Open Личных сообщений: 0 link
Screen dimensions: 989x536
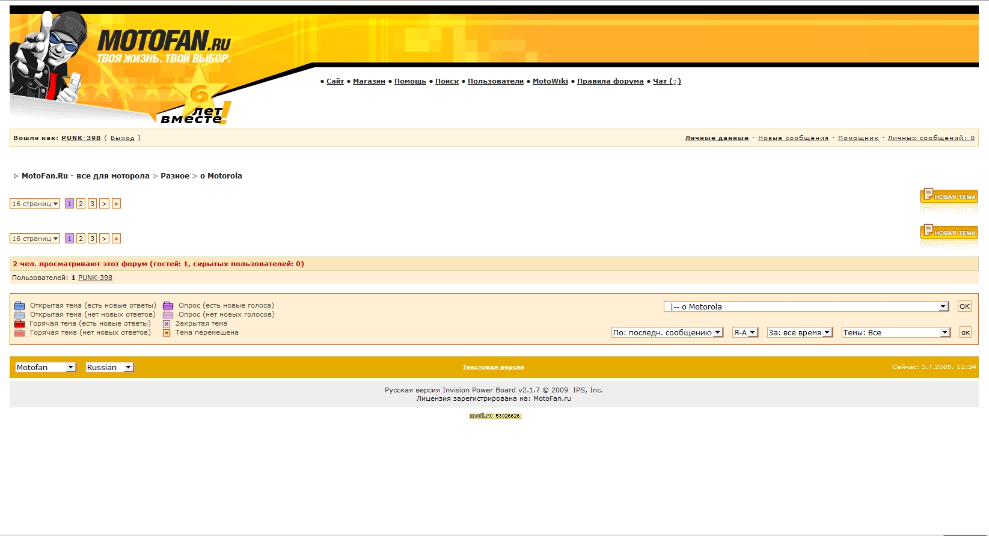click(x=931, y=138)
